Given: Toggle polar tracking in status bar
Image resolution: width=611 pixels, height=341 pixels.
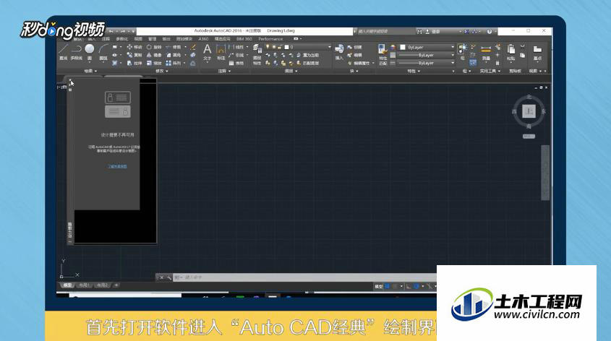Looking at the screenshot, I should pos(416,286).
